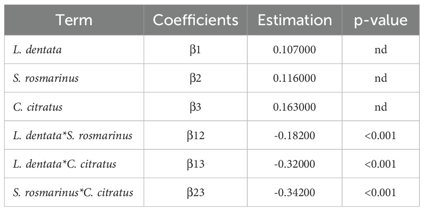Viewport: 424px width, 211px height.
Task: Click the -0.32000 estimation value
Action: coord(295,164)
